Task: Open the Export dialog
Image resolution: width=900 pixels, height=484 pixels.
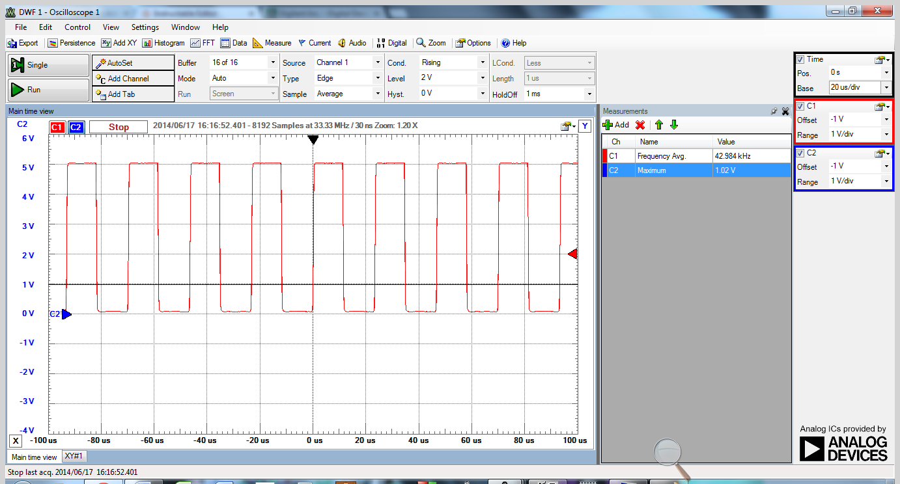Action: (x=23, y=43)
